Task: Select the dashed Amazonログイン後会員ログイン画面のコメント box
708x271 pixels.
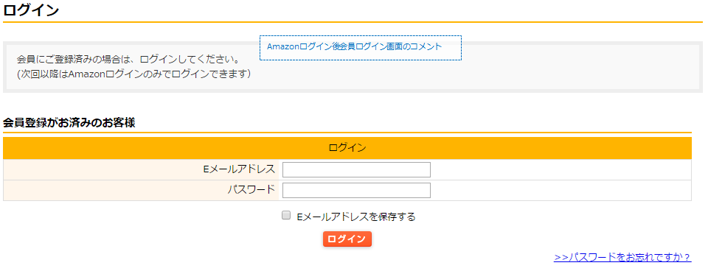Action: coord(361,48)
